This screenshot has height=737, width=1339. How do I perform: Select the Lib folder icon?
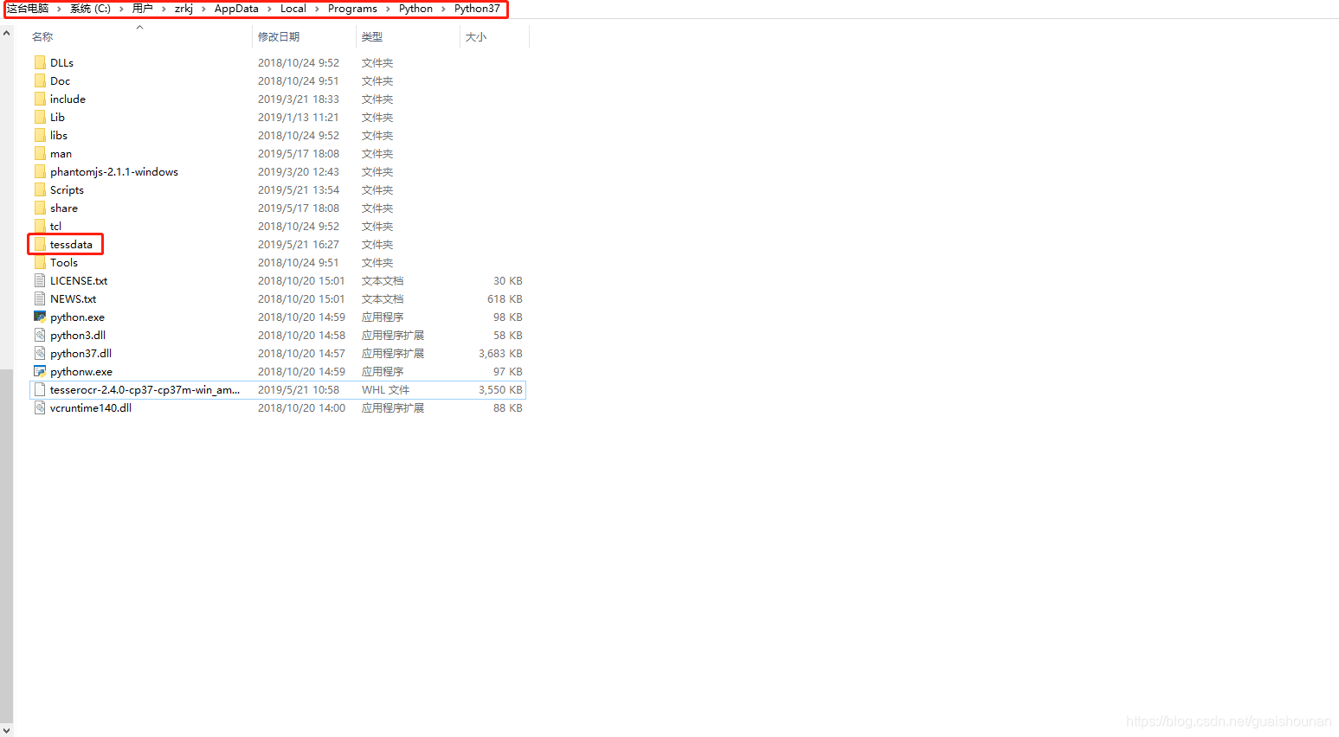pyautogui.click(x=40, y=117)
